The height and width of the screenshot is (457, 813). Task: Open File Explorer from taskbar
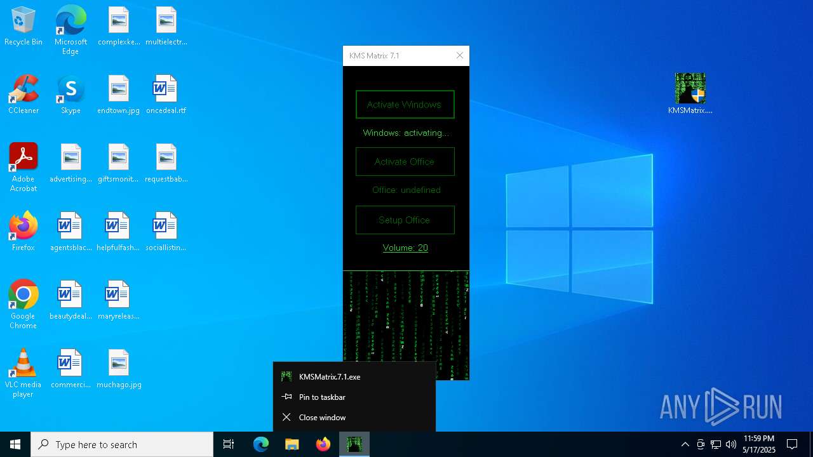(x=292, y=444)
